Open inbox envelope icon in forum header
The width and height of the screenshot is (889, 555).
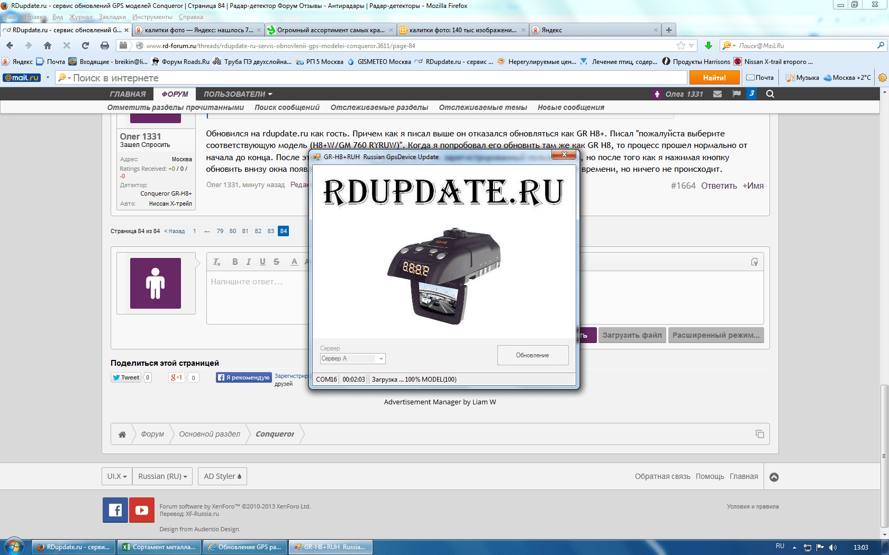click(x=718, y=94)
